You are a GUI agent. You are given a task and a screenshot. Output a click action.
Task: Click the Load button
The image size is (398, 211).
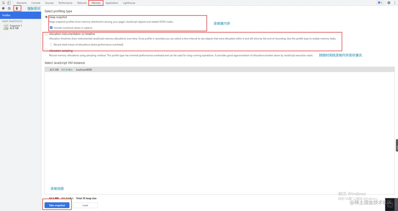point(85,205)
